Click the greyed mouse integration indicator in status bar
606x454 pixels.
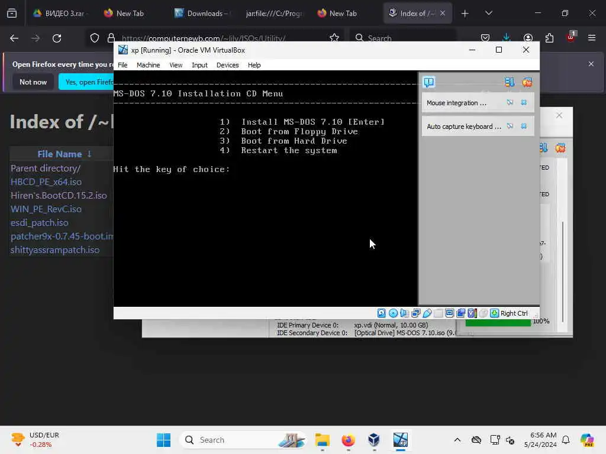[x=483, y=313]
